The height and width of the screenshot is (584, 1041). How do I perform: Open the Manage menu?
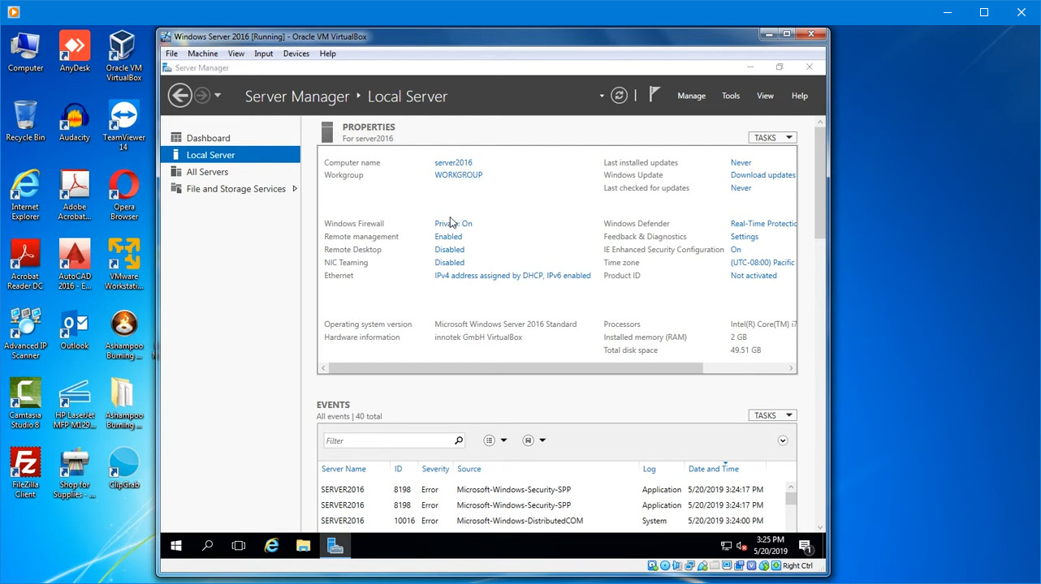click(691, 96)
